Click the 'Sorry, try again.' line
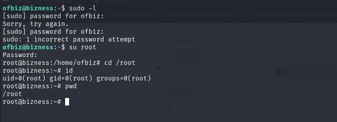The width and height of the screenshot is (337, 122). click(36, 24)
